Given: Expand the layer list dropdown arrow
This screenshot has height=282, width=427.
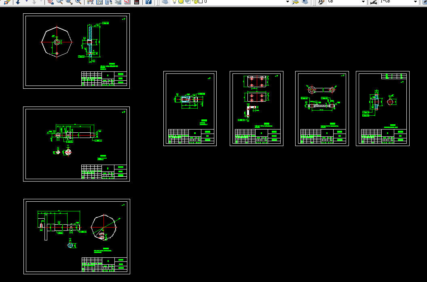Looking at the screenshot, I should click(x=287, y=2).
